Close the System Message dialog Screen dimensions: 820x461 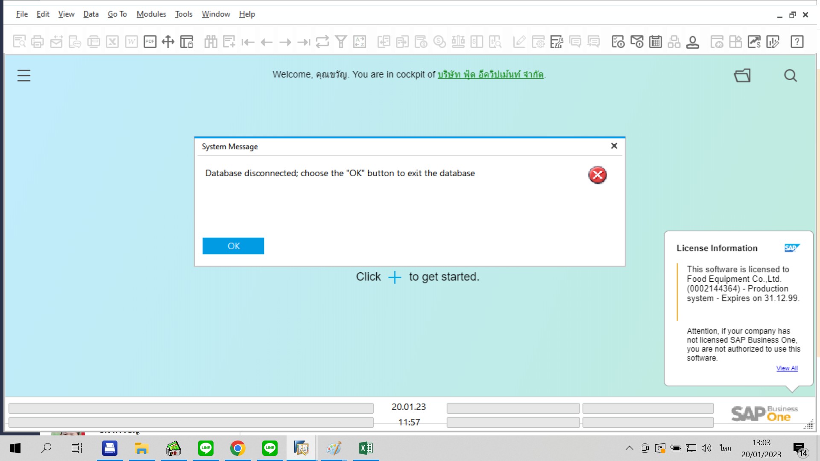[x=614, y=146]
